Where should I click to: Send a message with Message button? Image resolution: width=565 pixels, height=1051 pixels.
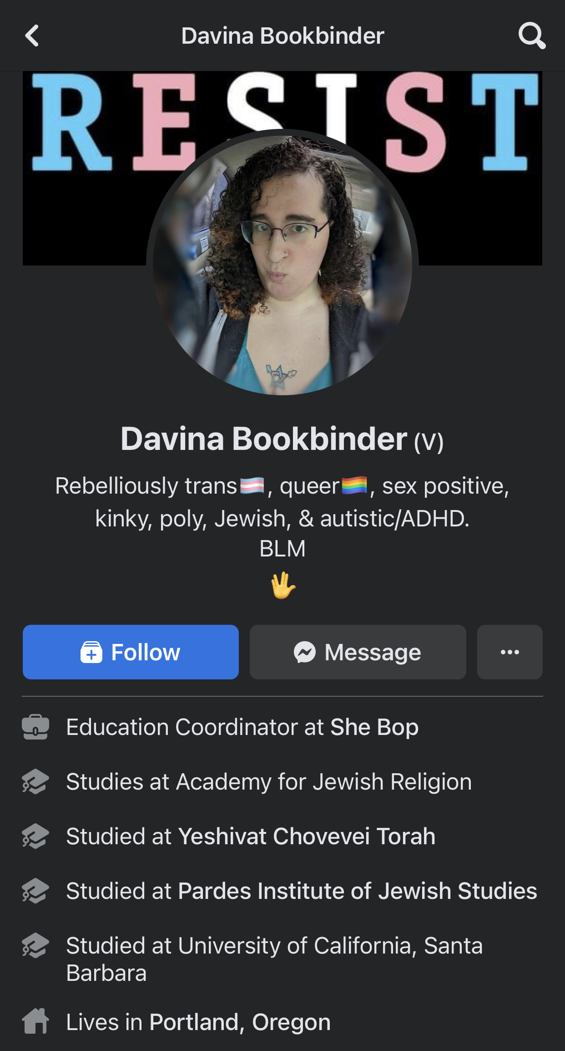coord(358,652)
